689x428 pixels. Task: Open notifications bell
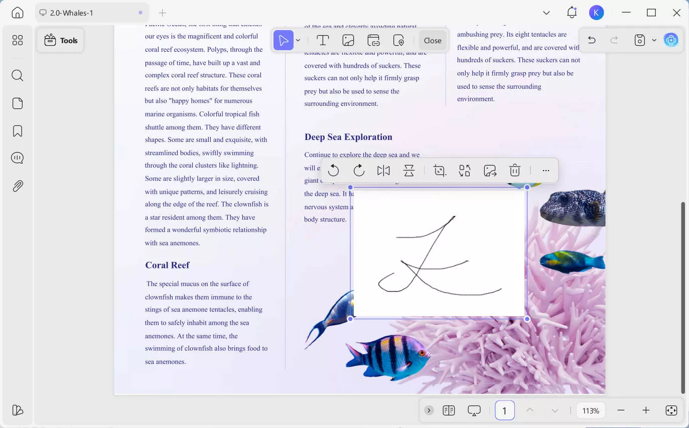pos(572,13)
